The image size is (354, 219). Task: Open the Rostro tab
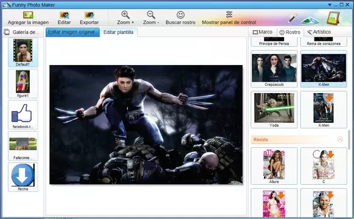click(x=290, y=32)
